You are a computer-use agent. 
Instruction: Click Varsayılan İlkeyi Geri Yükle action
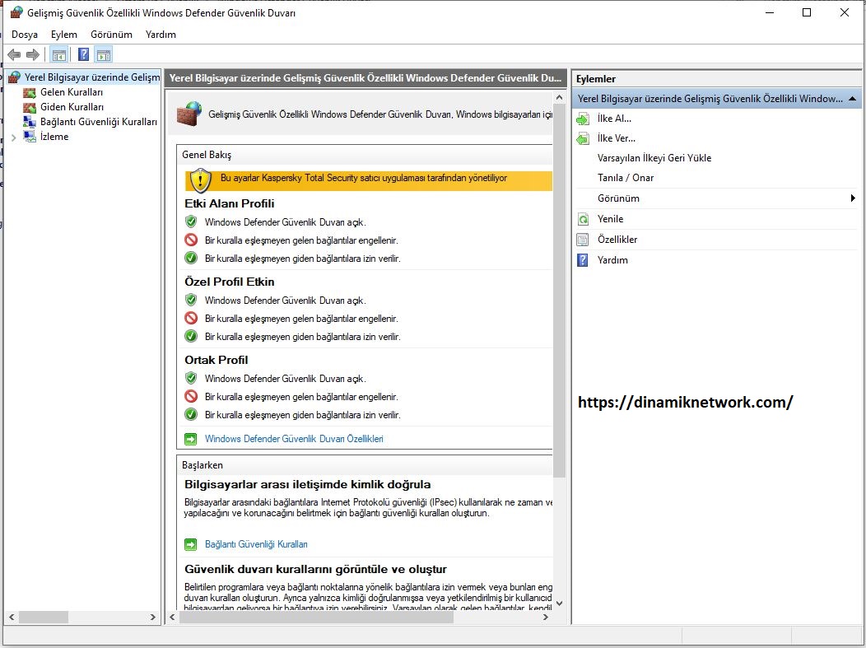click(653, 157)
